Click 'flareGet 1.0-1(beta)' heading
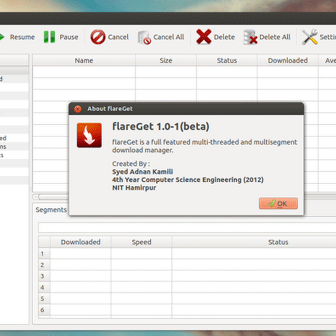The width and height of the screenshot is (336, 336). (161, 126)
